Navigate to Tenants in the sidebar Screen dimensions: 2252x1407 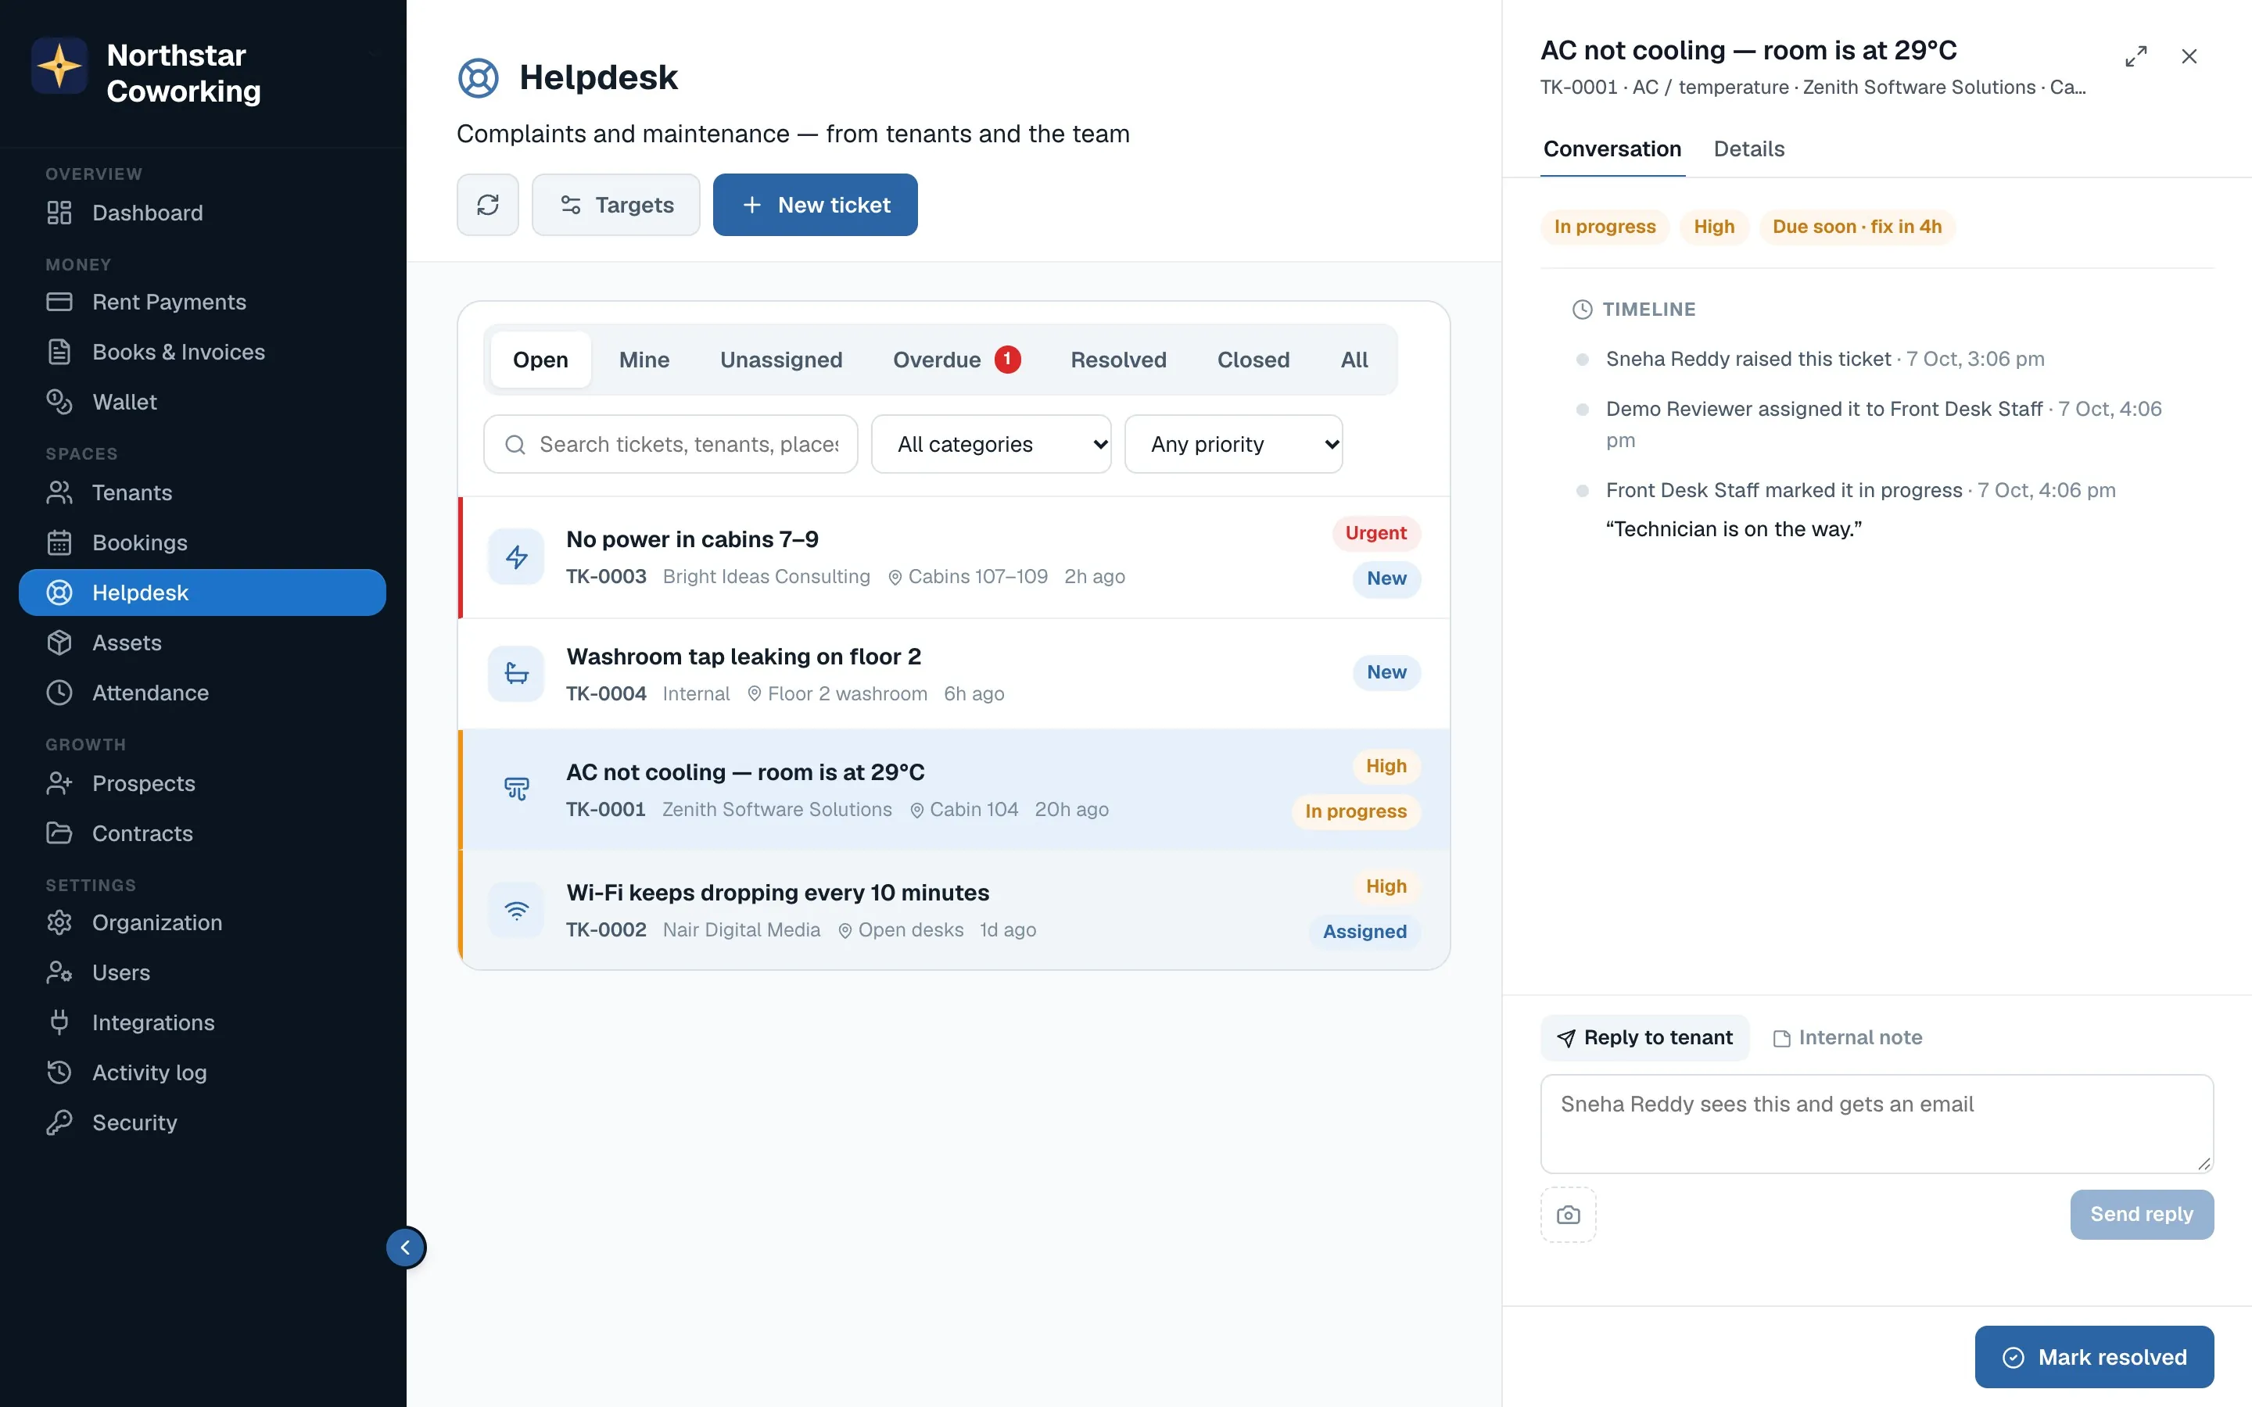[203, 492]
